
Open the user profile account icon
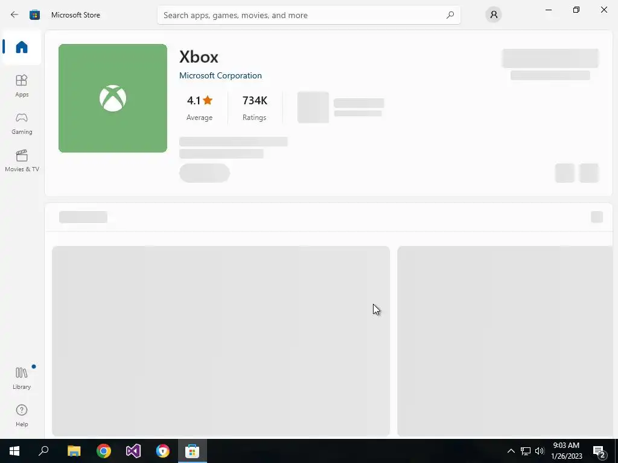point(494,15)
